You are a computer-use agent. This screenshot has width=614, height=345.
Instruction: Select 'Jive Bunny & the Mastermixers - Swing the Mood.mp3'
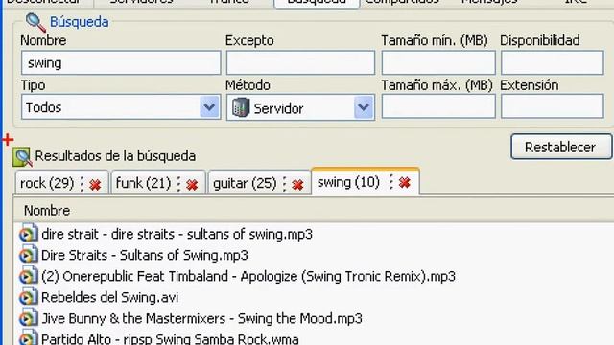(201, 318)
